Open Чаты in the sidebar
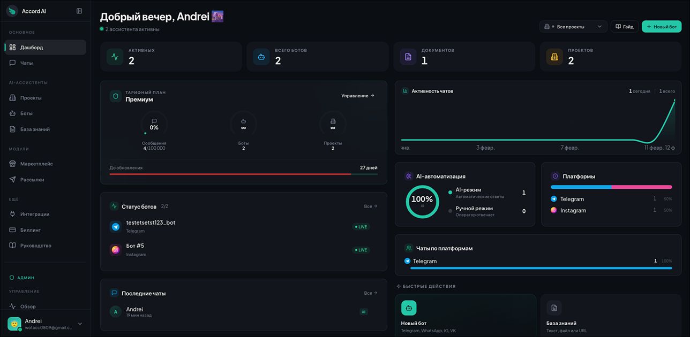The width and height of the screenshot is (690, 337). coord(45,63)
